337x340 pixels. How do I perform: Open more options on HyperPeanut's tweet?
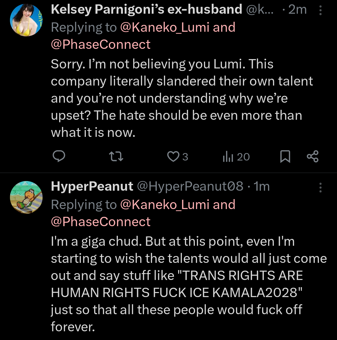click(x=321, y=187)
